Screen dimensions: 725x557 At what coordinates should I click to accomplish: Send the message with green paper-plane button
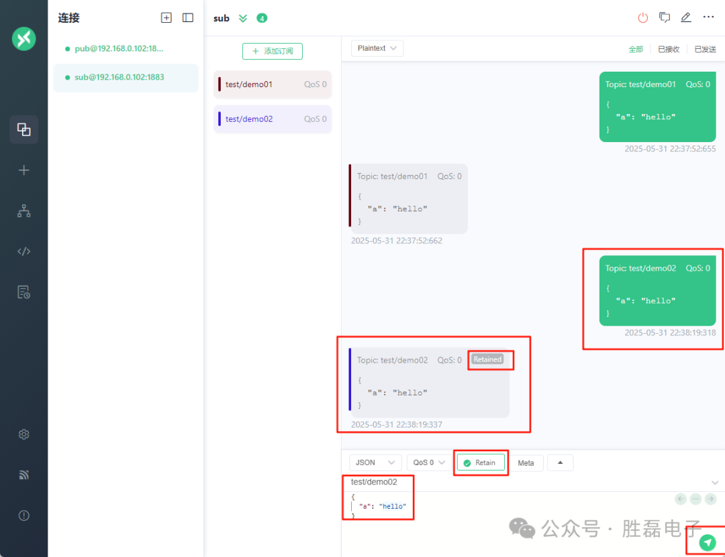(708, 542)
